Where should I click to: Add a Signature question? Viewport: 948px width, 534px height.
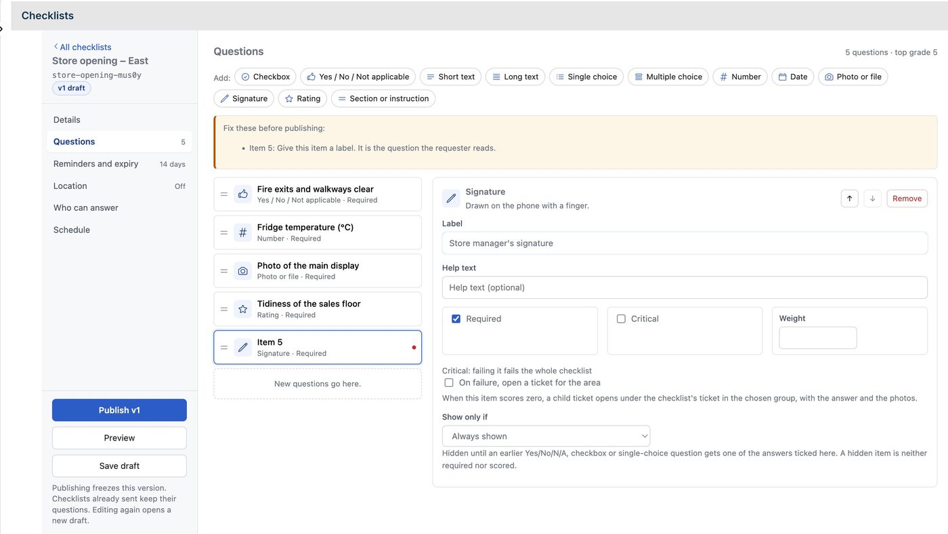[244, 98]
